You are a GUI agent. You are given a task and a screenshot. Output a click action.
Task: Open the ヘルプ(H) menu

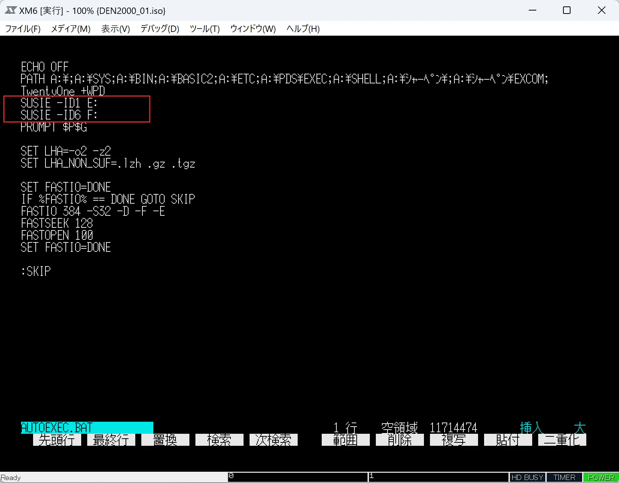point(303,29)
